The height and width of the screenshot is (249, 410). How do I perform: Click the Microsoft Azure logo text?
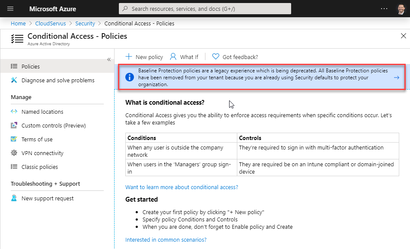pyautogui.click(x=53, y=9)
